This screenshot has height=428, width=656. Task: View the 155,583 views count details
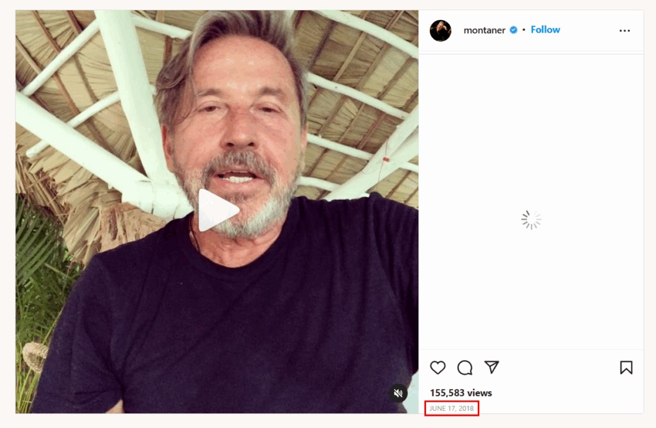tap(461, 393)
